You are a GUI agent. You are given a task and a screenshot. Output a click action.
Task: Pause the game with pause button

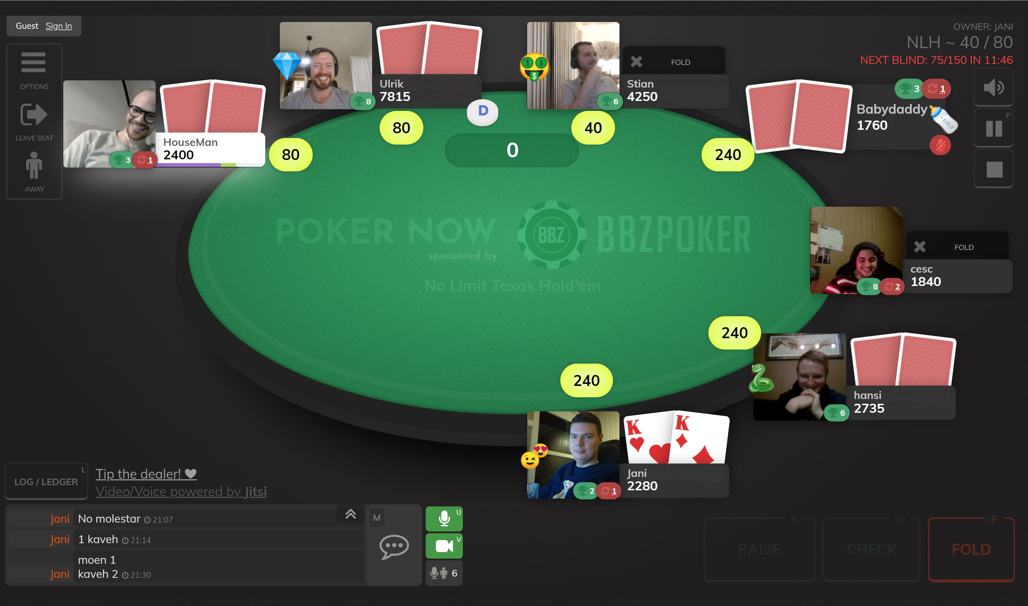click(993, 128)
